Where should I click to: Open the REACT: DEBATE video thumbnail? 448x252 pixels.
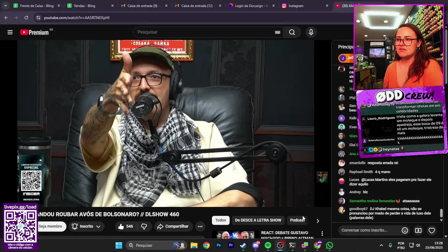coord(235,235)
